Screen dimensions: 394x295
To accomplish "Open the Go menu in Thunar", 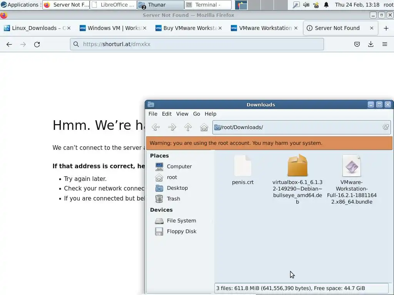I will click(197, 114).
